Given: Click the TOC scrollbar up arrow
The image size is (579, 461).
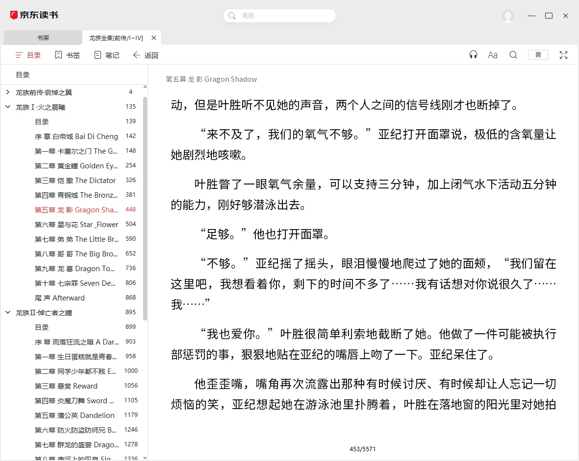Looking at the screenshot, I should tap(145, 87).
